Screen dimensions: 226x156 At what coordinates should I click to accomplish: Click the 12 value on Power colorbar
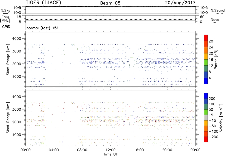211,66
